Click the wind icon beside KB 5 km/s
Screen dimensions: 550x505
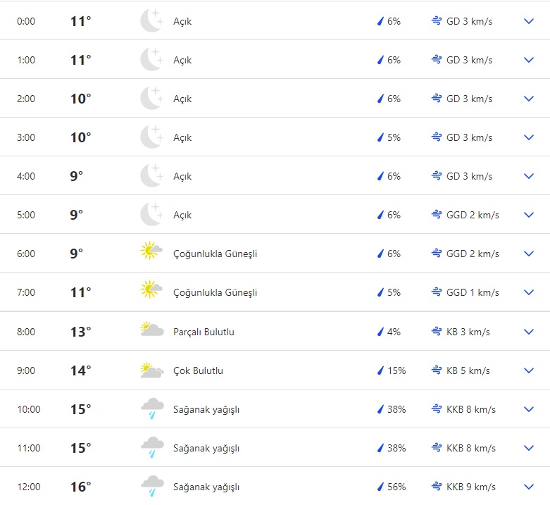point(437,370)
